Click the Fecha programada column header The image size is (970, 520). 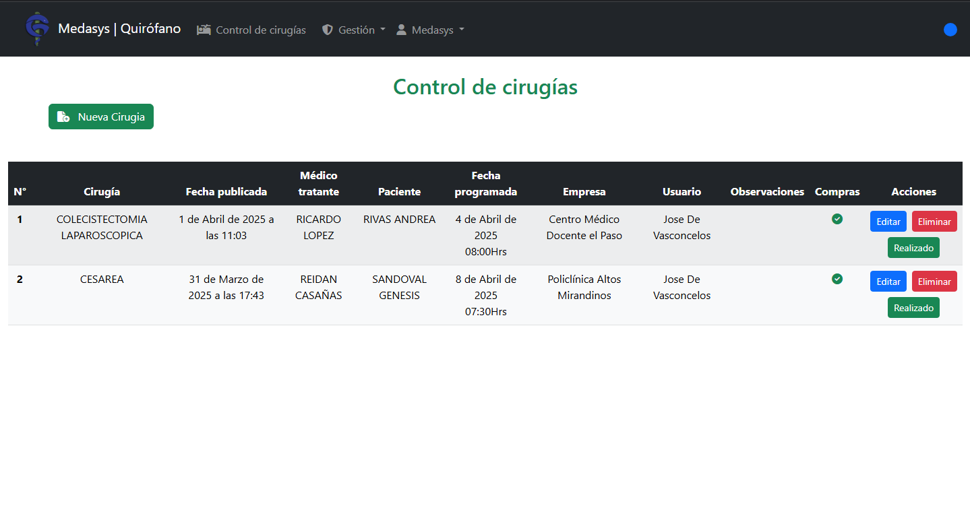click(x=485, y=184)
